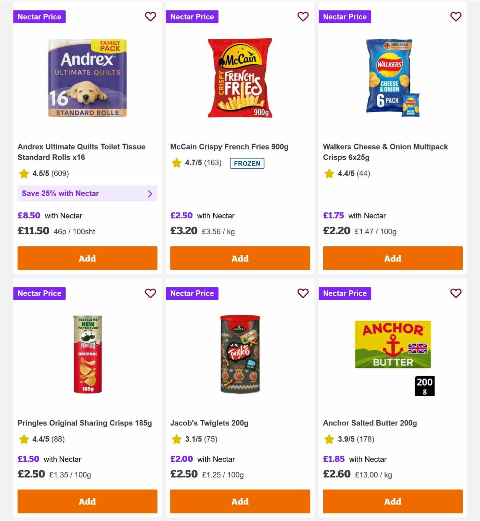Click the heart icon on Jacob's Twiglets
Screen dimensions: 480x521
[303, 293]
